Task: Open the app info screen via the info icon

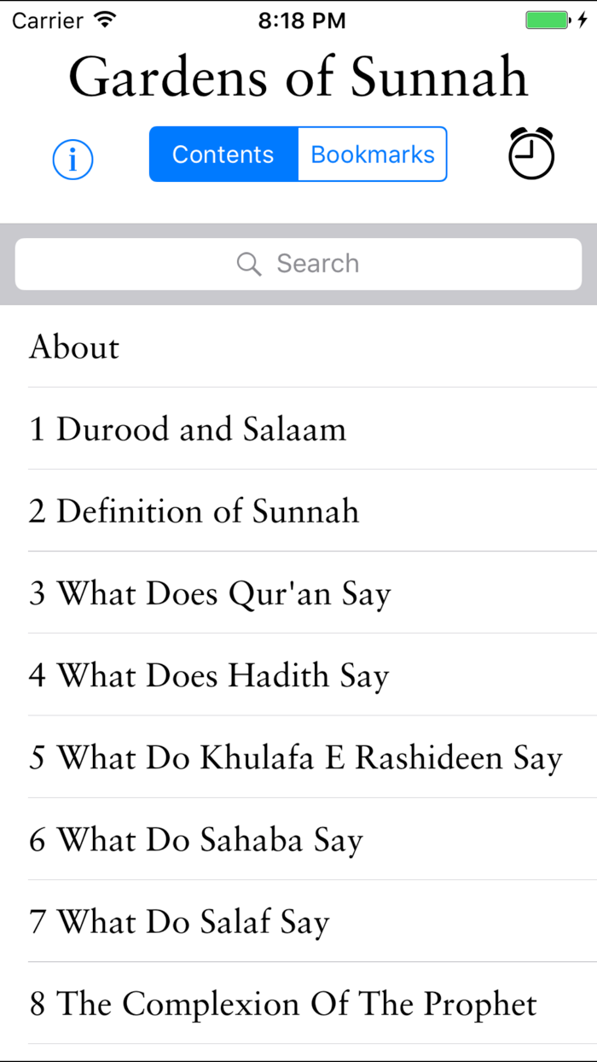Action: point(72,160)
